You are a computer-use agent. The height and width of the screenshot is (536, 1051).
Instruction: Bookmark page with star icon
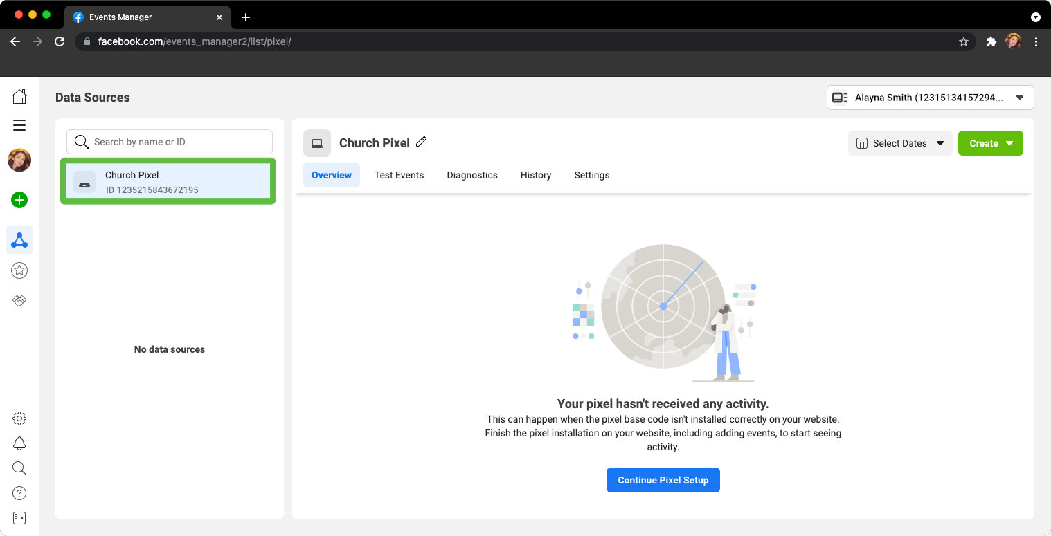[x=963, y=41]
